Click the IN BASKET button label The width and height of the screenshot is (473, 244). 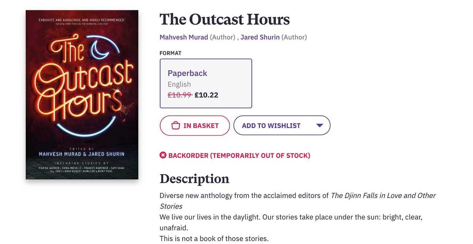coord(201,125)
